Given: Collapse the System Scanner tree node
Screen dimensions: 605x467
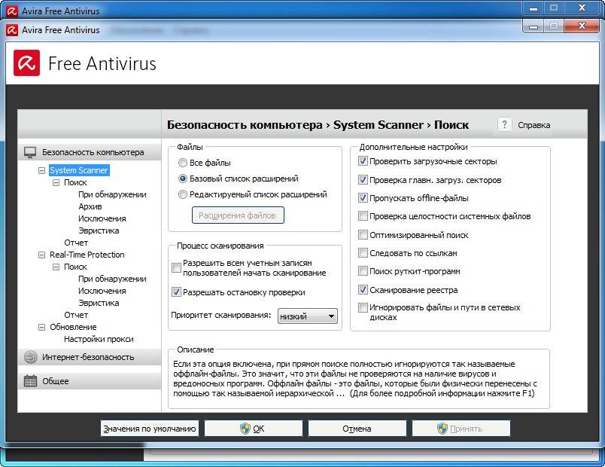Looking at the screenshot, I should coord(41,170).
